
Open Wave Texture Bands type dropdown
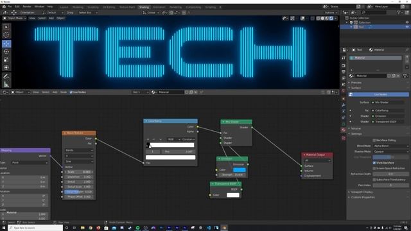[x=79, y=150]
